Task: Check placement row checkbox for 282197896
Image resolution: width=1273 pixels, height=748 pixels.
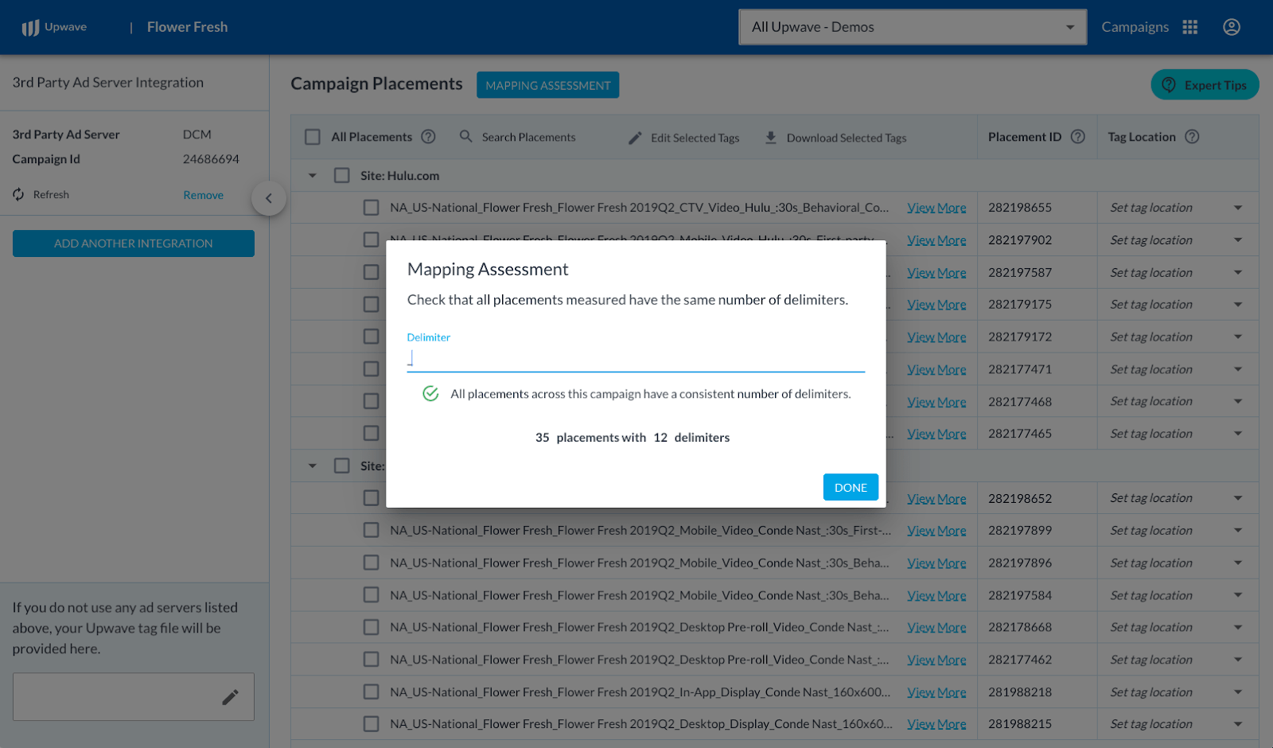Action: point(371,563)
